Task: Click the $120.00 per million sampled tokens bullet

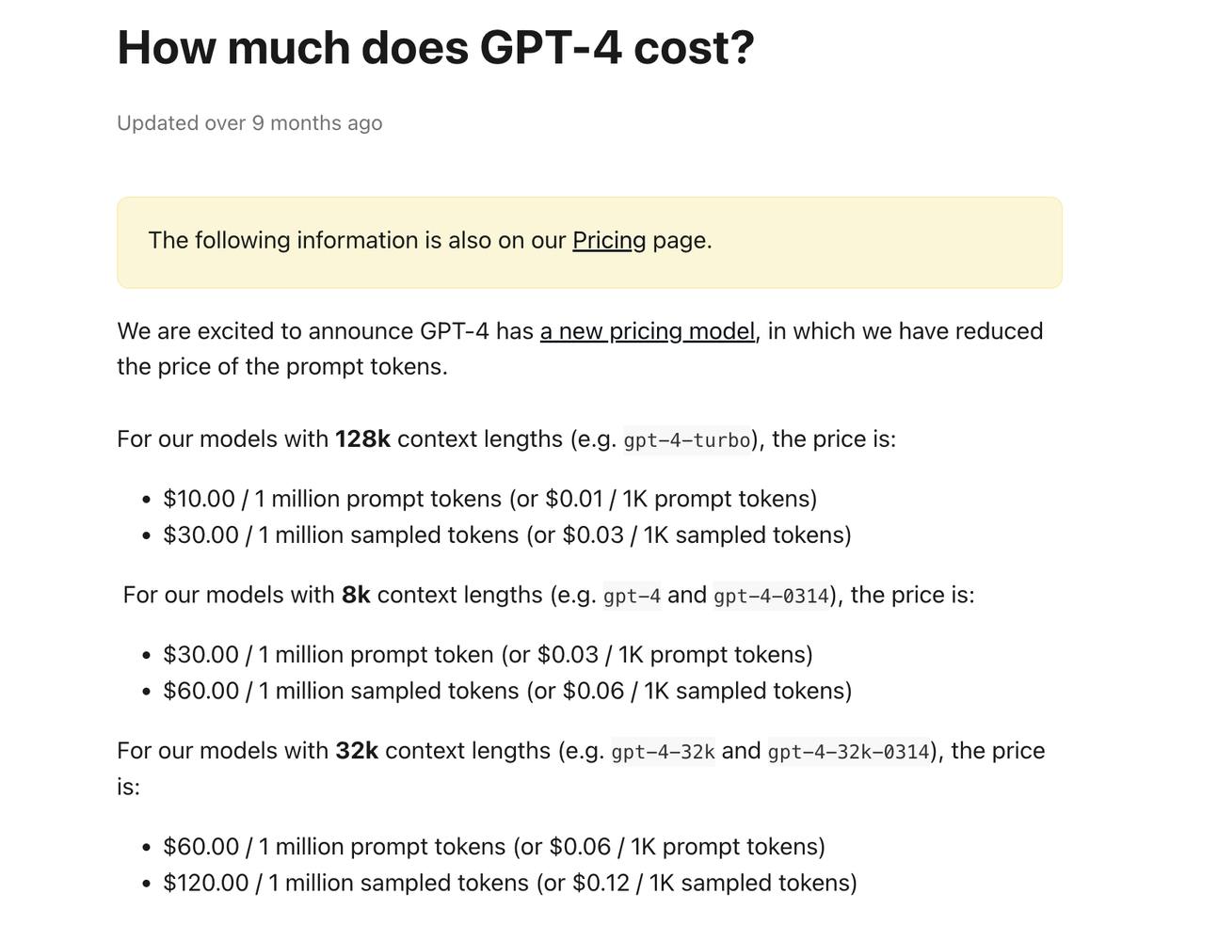Action: pos(509,884)
